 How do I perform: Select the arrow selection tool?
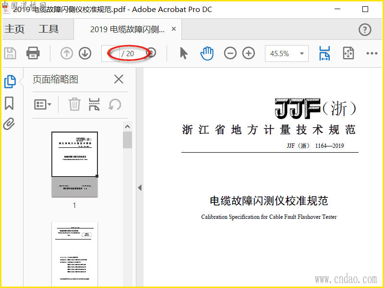point(183,53)
